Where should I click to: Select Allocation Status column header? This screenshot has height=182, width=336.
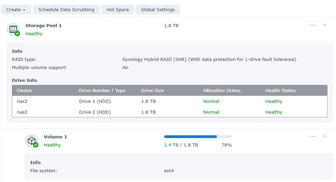(x=222, y=90)
